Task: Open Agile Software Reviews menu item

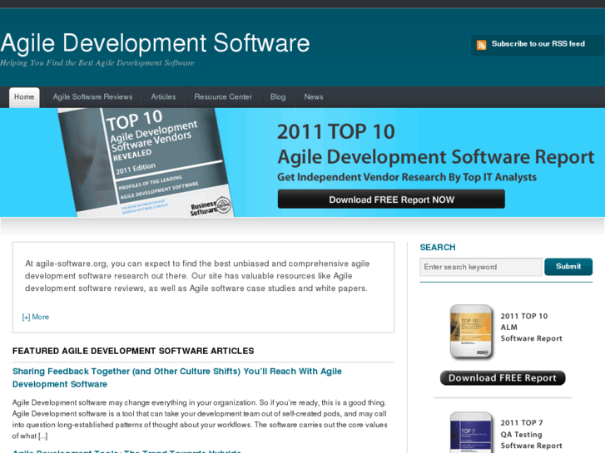Action: (92, 97)
